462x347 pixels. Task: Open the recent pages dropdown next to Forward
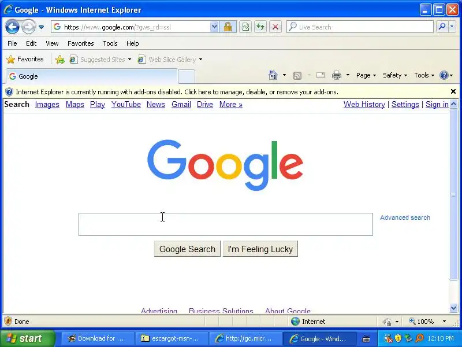41,27
